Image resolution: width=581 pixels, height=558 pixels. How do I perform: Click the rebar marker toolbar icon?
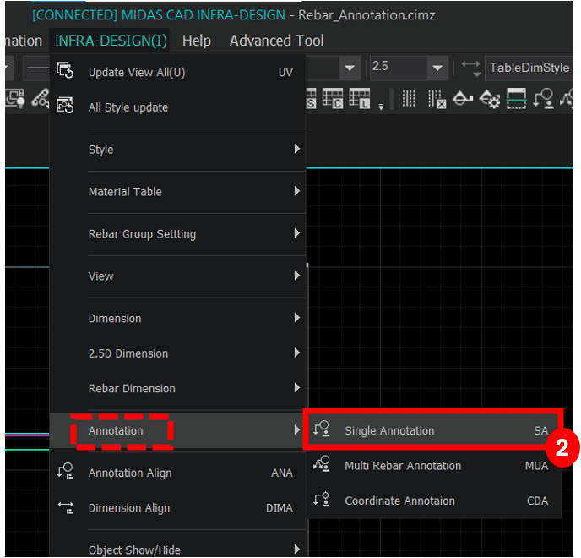coord(463,99)
